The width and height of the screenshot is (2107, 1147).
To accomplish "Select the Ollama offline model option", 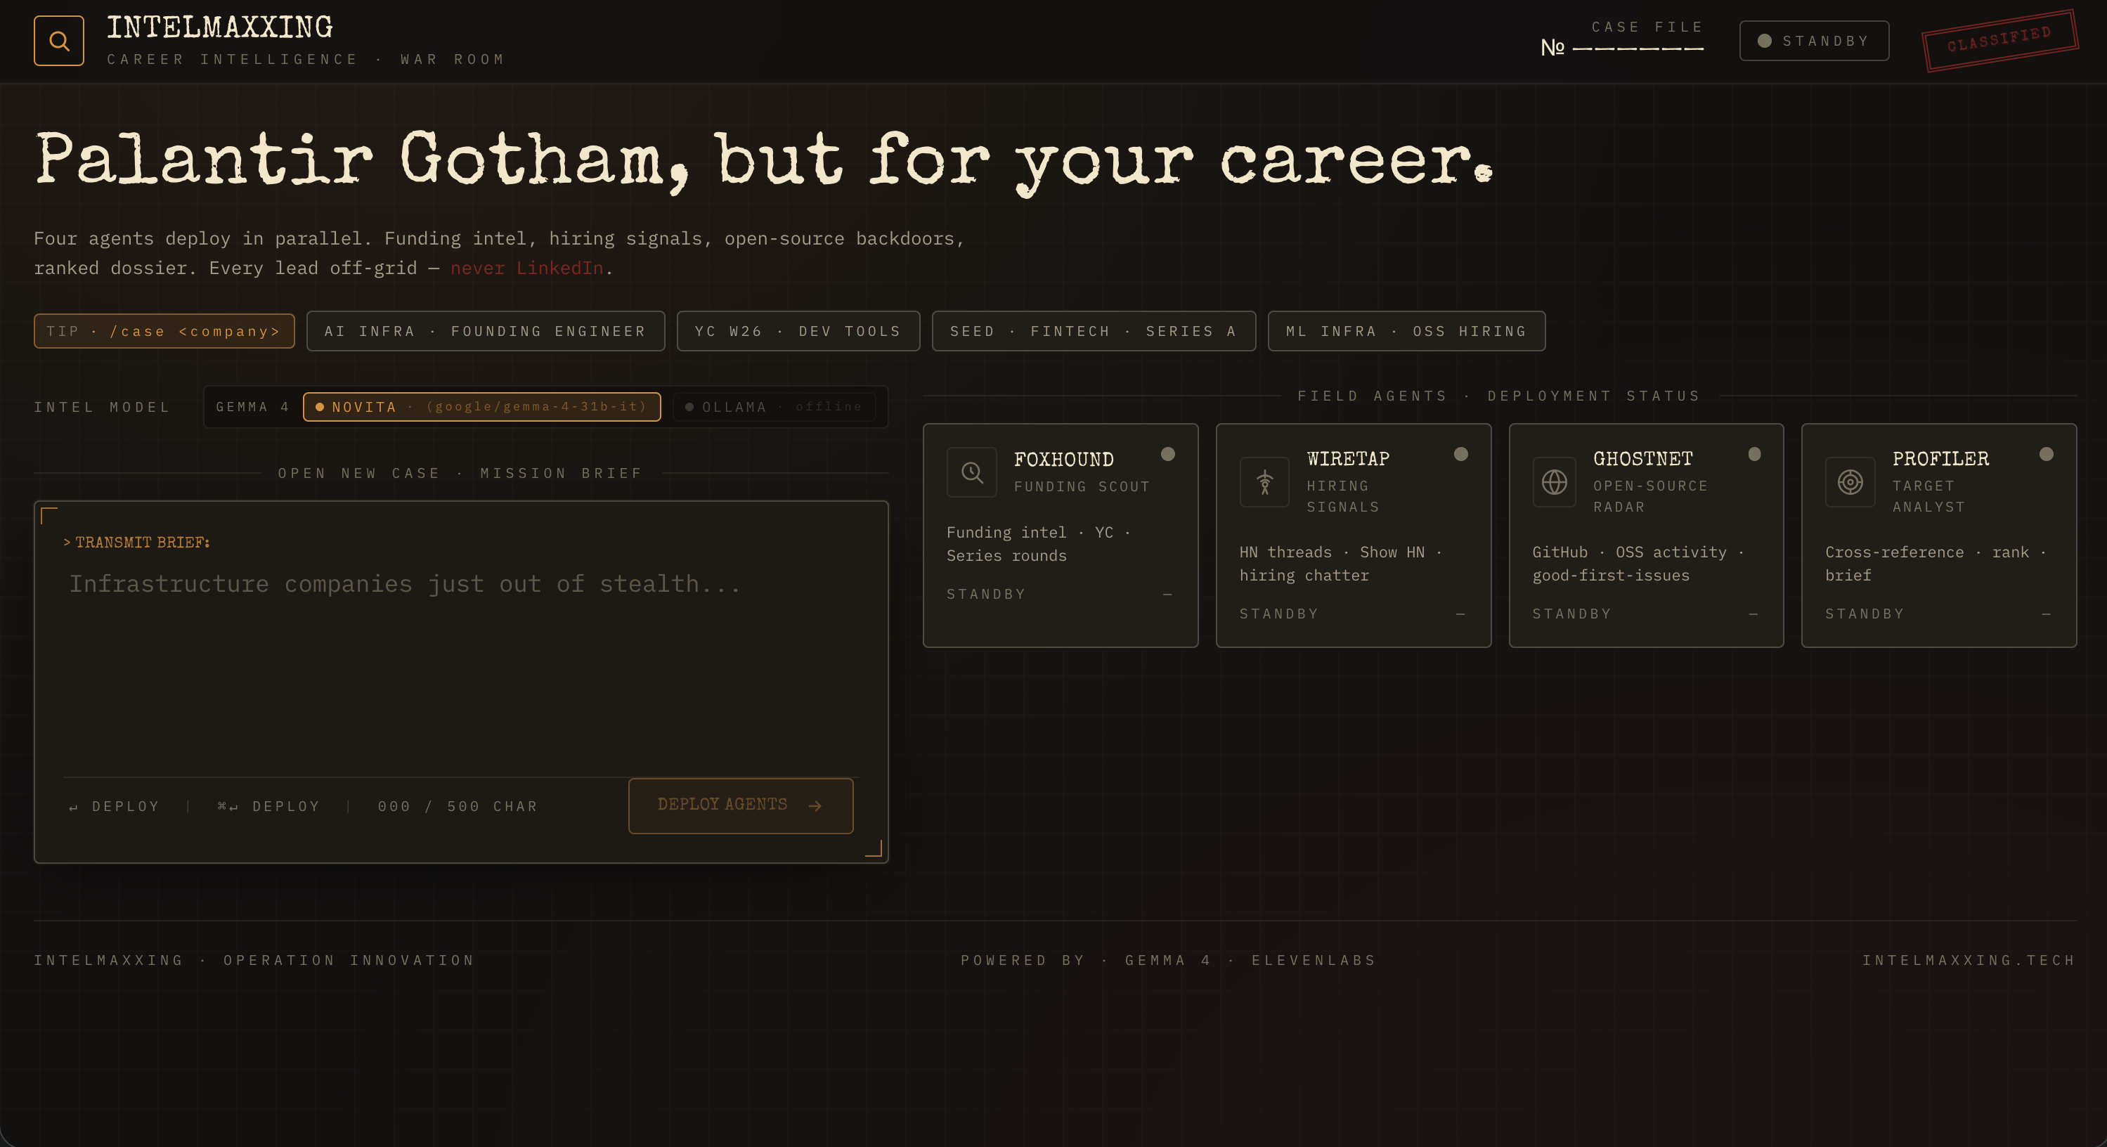I will (774, 407).
